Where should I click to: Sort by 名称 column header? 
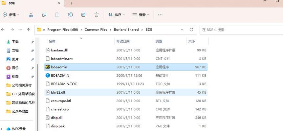pos(52,41)
